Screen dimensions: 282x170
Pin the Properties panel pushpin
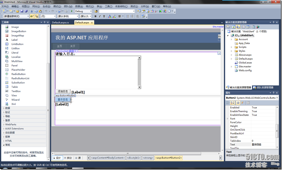(273, 93)
